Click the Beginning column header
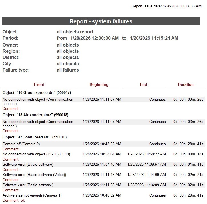 (x=99, y=84)
